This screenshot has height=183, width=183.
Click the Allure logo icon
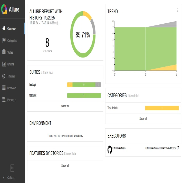[4, 9]
